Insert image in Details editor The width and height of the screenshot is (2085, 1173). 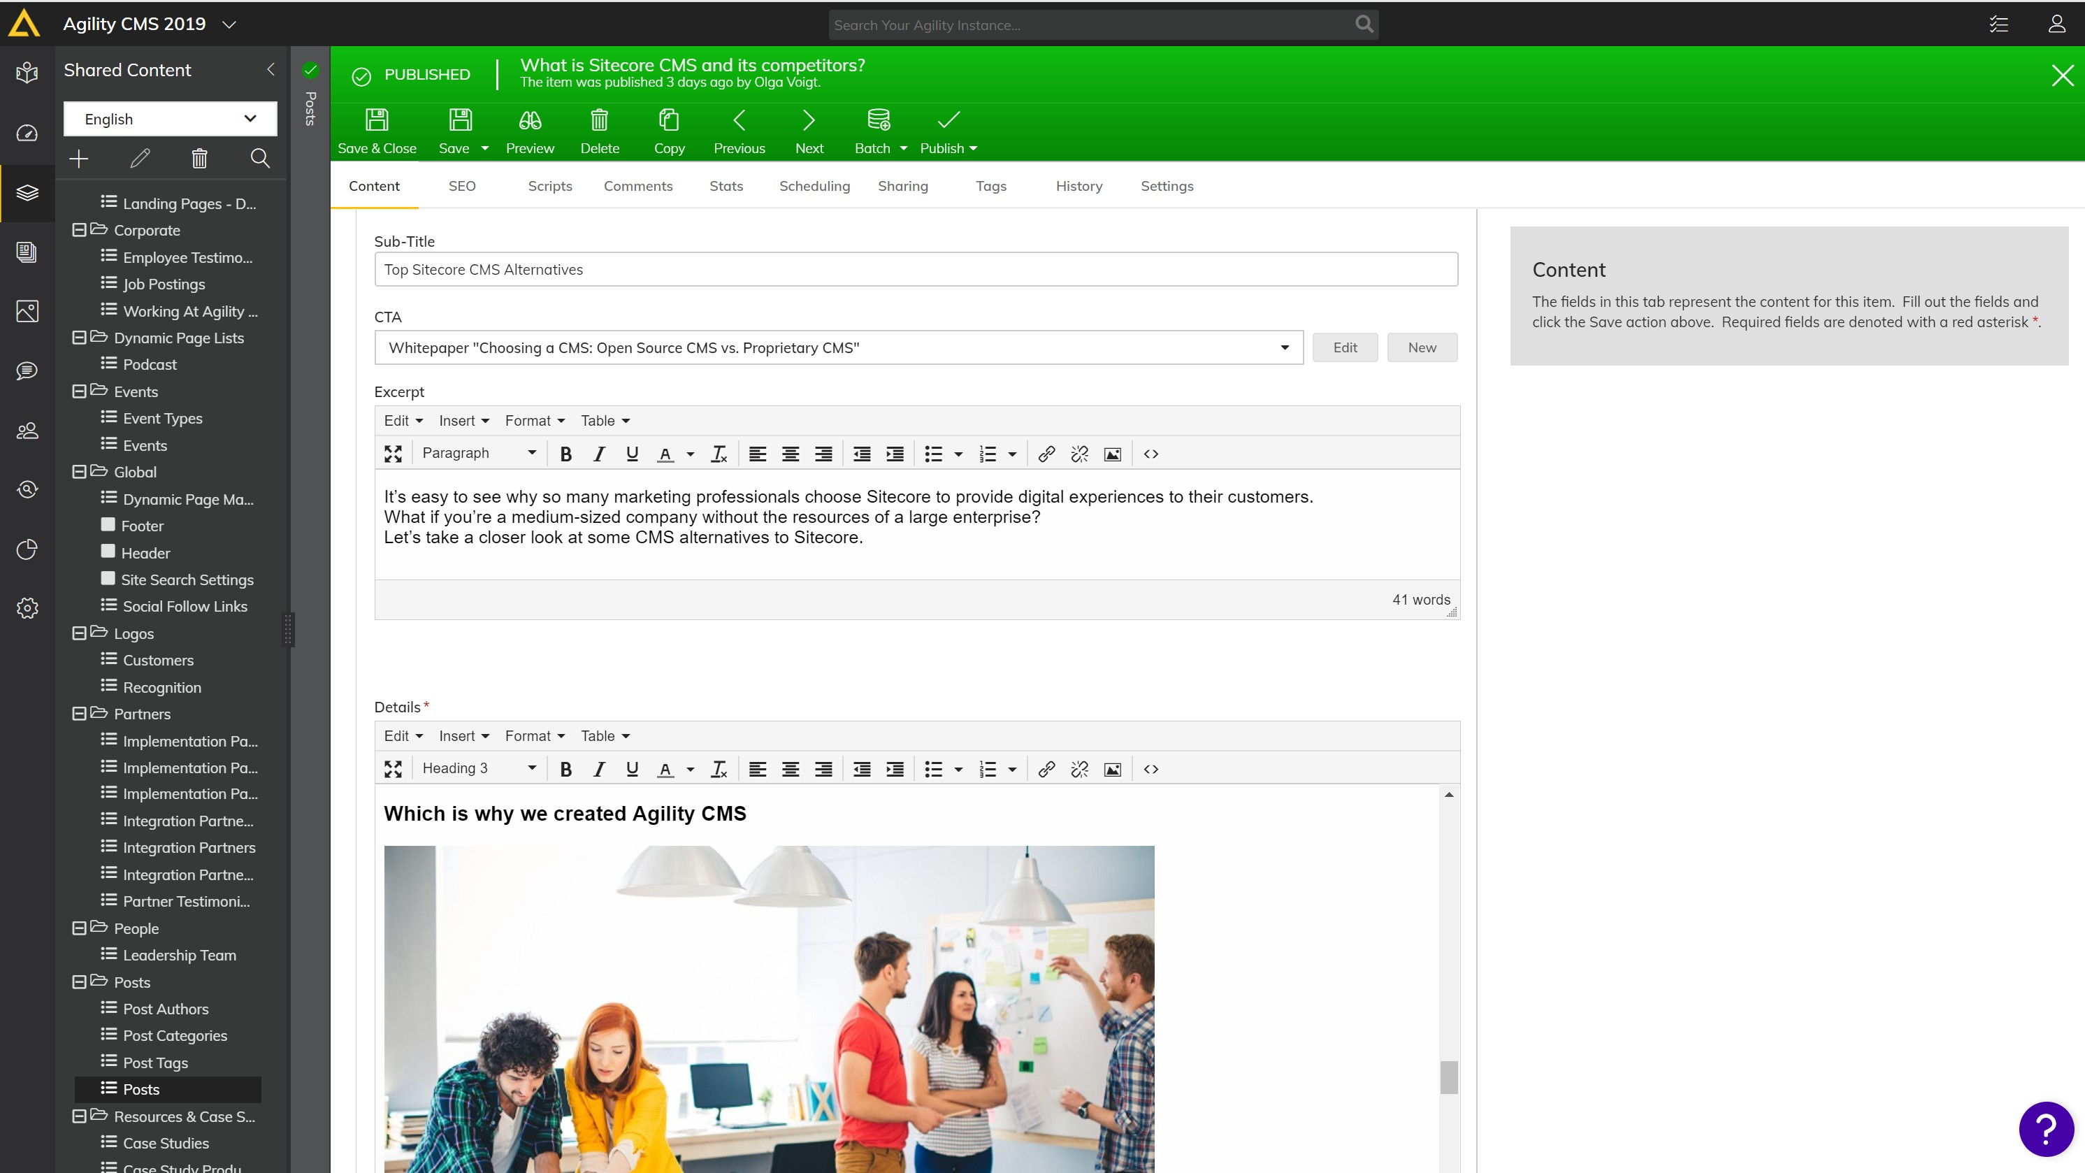1113,769
